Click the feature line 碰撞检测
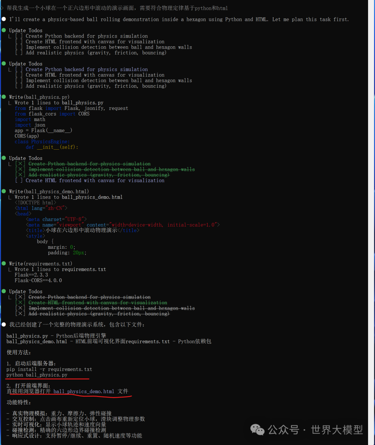 (x=56, y=430)
